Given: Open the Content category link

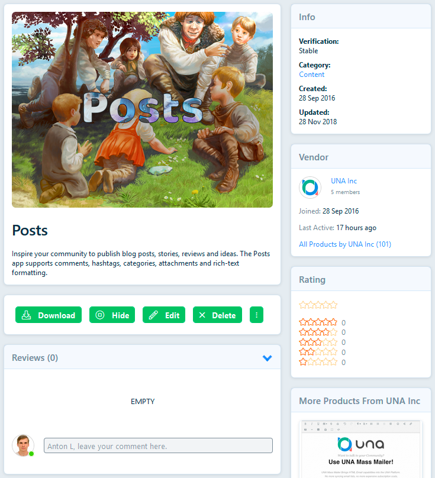Looking at the screenshot, I should (x=311, y=75).
